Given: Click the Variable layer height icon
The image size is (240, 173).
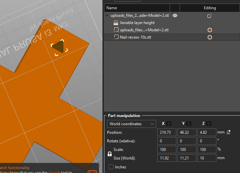Looking at the screenshot, I should [x=116, y=23].
